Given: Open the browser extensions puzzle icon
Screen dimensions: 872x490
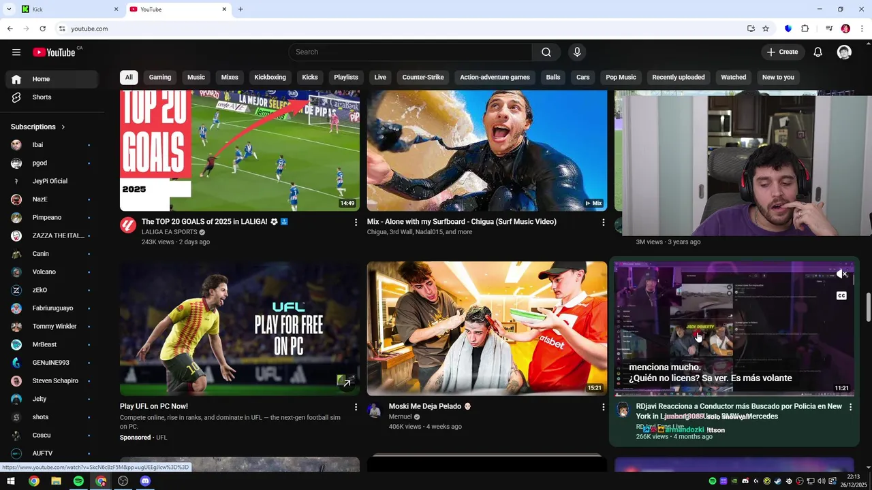Looking at the screenshot, I should [805, 29].
